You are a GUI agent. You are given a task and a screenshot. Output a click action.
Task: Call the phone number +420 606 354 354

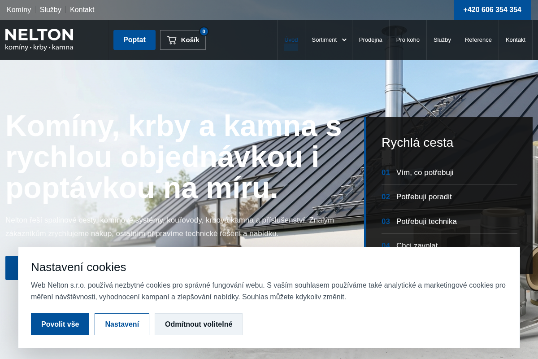492,10
